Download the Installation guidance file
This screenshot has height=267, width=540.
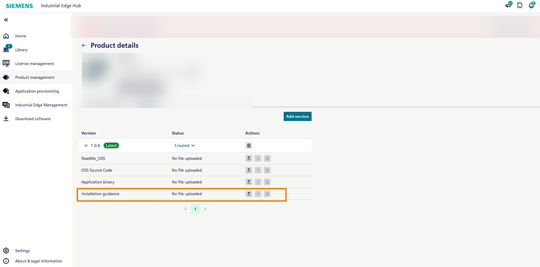258,193
